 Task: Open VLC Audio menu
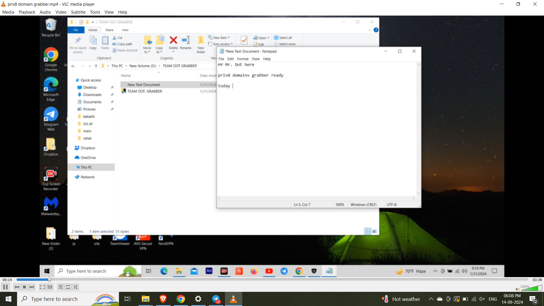[x=45, y=12]
